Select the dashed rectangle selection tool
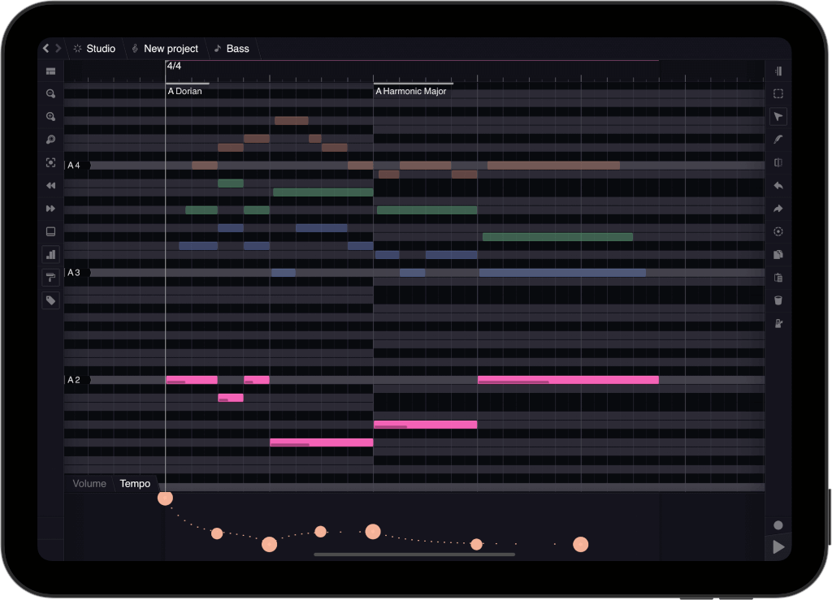The image size is (832, 600). pos(778,94)
